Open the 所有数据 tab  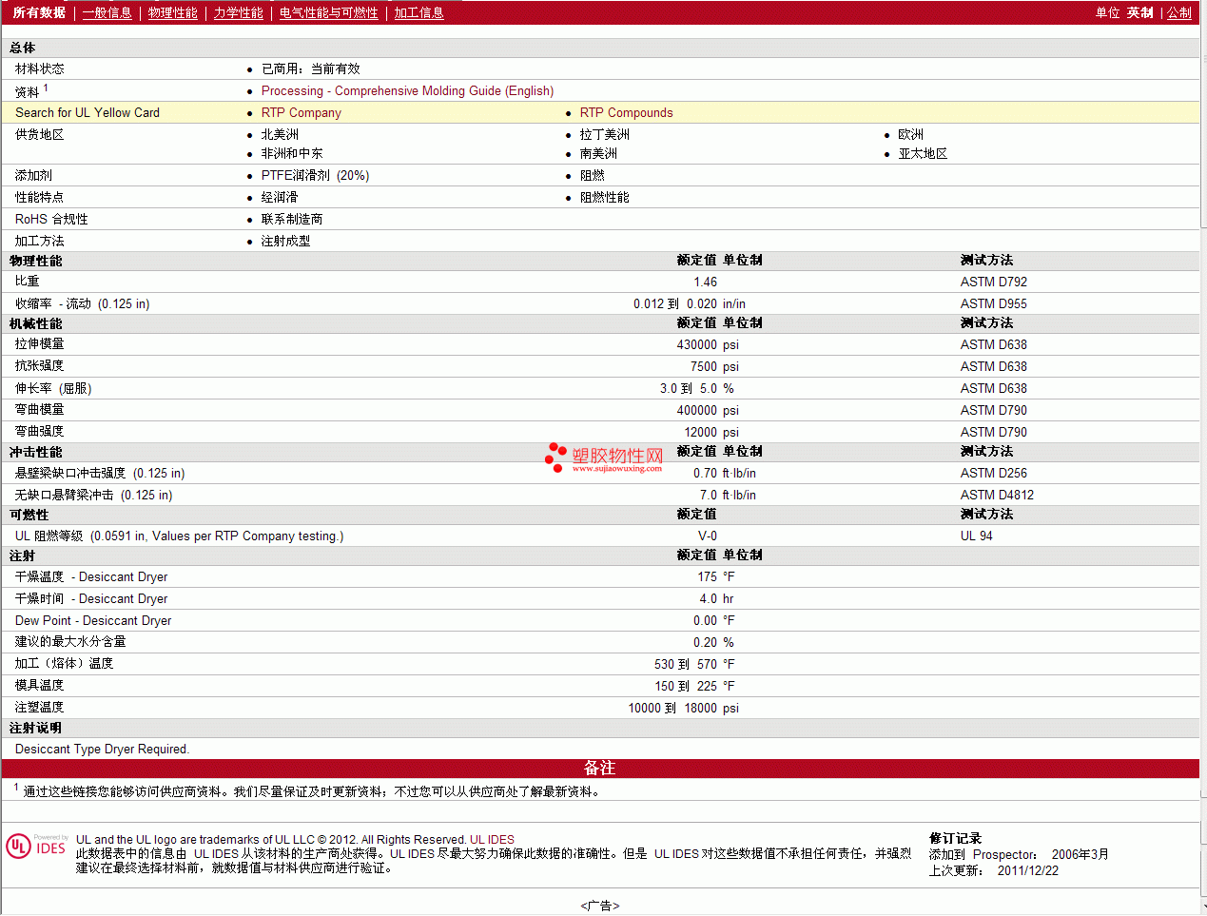(39, 12)
